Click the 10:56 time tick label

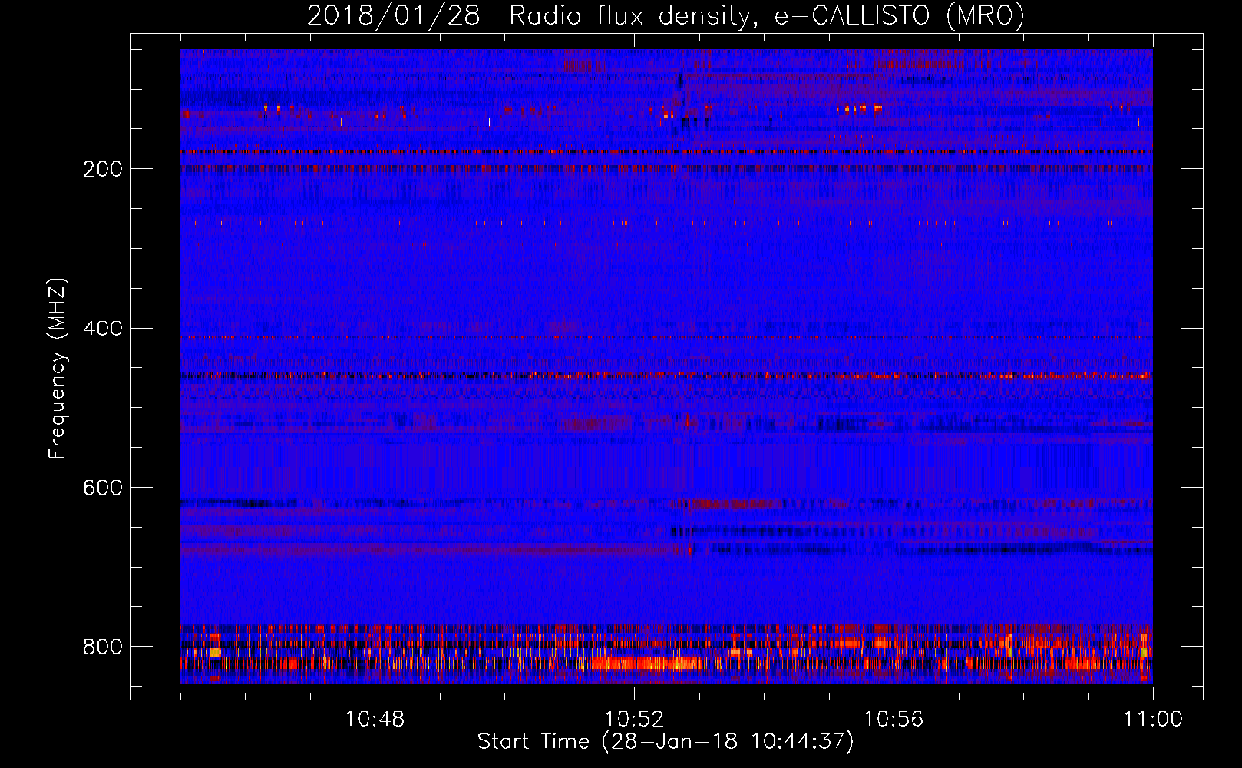pos(894,720)
